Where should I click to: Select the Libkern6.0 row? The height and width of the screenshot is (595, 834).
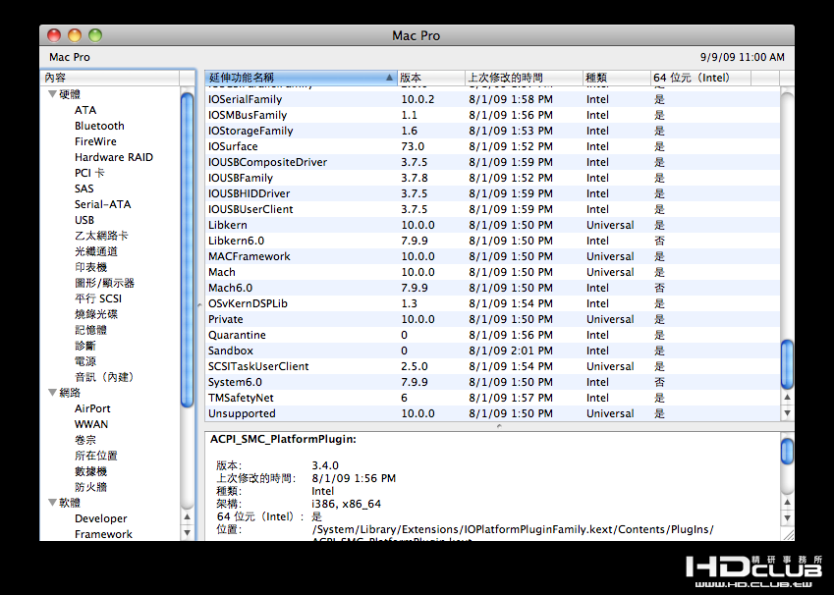pos(492,241)
